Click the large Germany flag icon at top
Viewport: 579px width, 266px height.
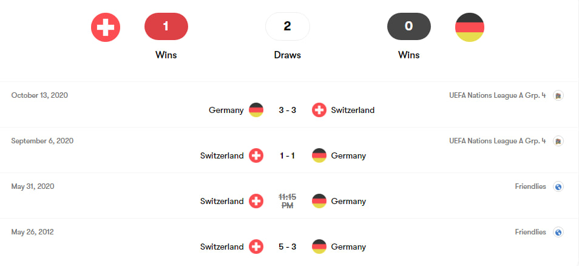[470, 27]
